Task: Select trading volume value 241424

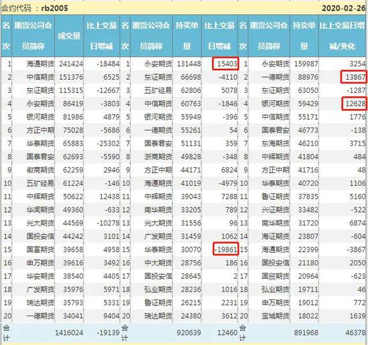Action: click(x=71, y=64)
